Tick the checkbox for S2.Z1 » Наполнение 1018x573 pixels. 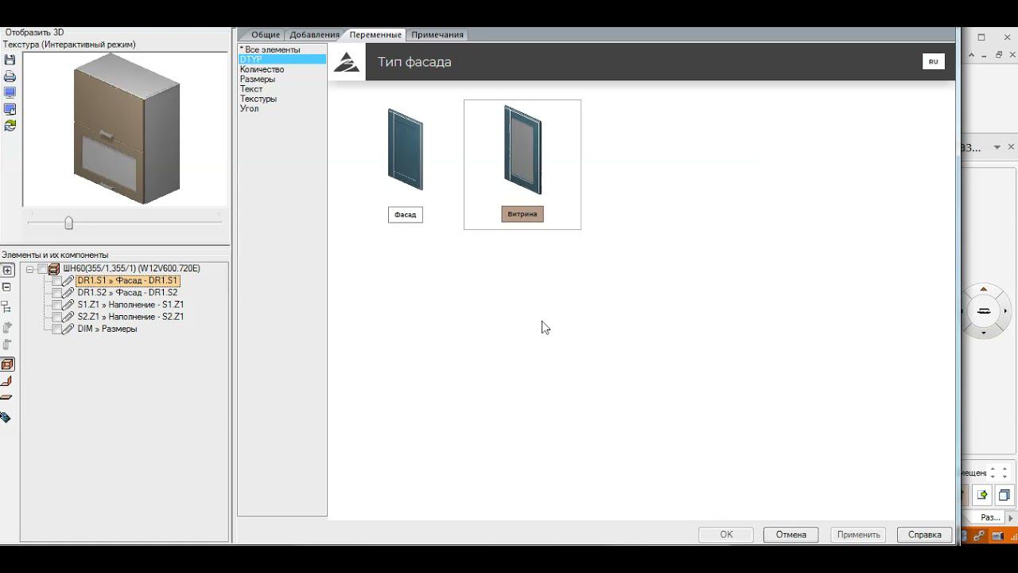pos(57,317)
